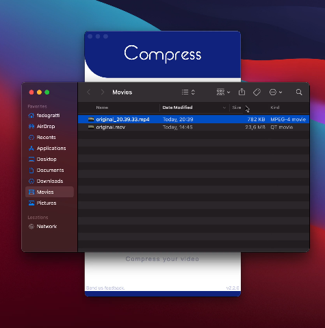Screen dimensions: 325x328
Task: Open the list view switcher dropdown
Action: coord(188,92)
